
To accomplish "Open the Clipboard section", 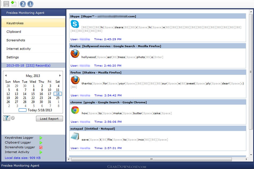I will pos(33,32).
